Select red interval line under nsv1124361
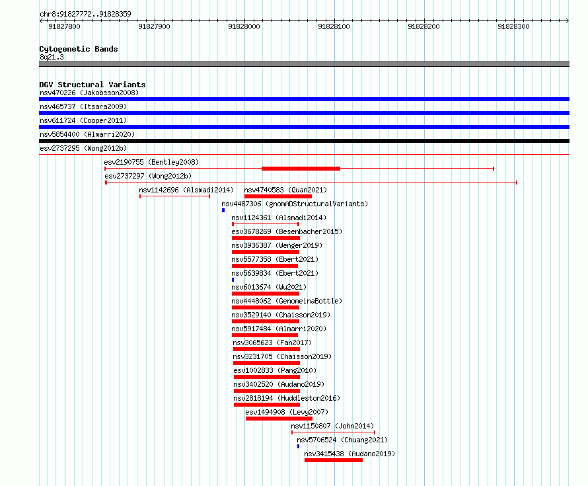The image size is (588, 486). click(266, 224)
